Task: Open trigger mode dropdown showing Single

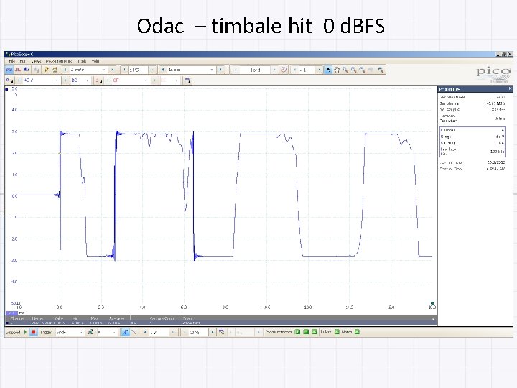Action: (70, 332)
